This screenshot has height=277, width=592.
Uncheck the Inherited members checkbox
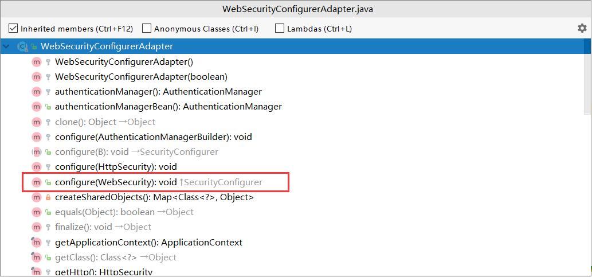[x=13, y=28]
